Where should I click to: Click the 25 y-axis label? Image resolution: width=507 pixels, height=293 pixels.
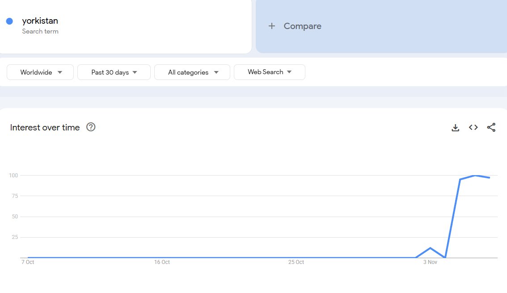(15, 237)
